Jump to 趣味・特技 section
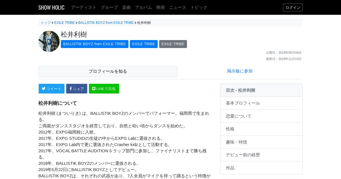Image resolution: width=341 pixels, height=179 pixels. click(x=261, y=142)
